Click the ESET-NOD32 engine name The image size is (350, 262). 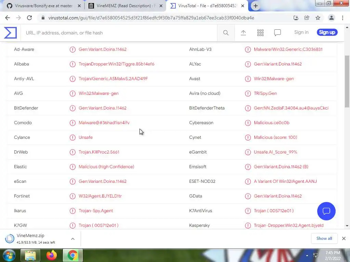(x=202, y=181)
